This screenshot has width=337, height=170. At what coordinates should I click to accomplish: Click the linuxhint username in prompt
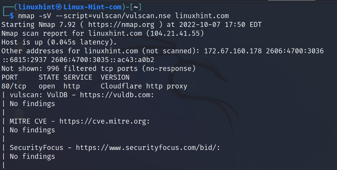(37, 7)
